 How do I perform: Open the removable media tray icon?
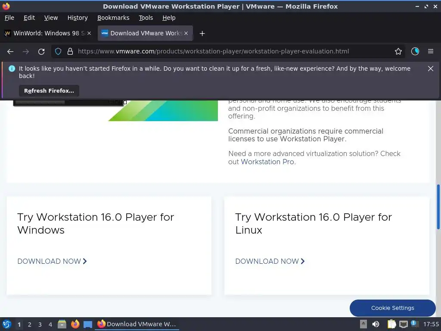(x=363, y=324)
